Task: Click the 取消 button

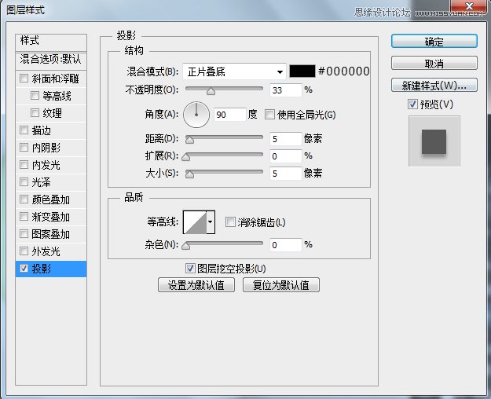Action: (434, 64)
